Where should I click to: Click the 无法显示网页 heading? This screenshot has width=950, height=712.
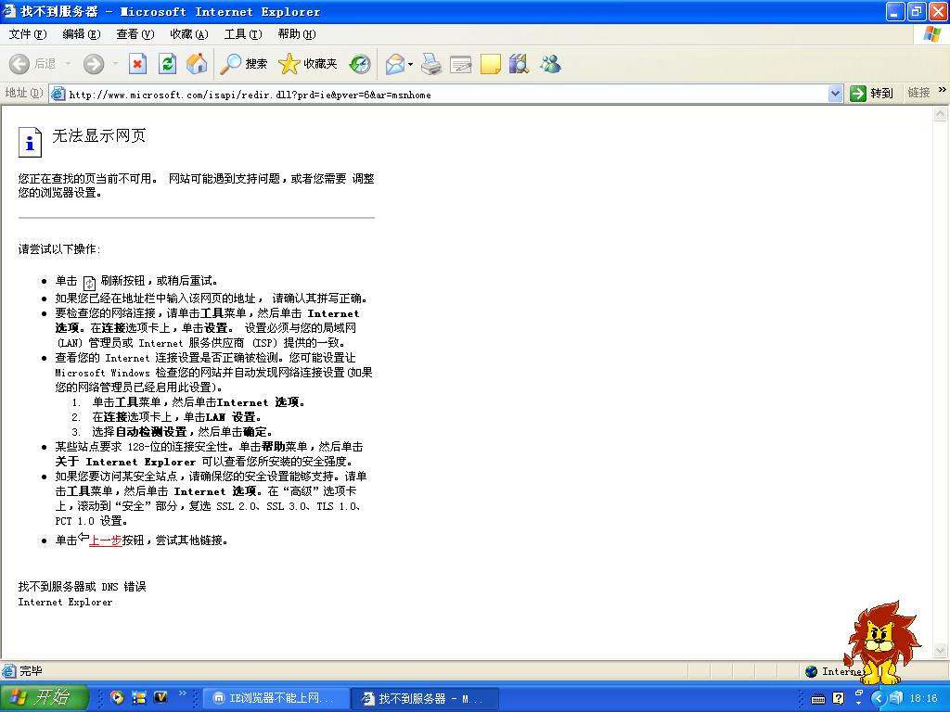[x=98, y=135]
